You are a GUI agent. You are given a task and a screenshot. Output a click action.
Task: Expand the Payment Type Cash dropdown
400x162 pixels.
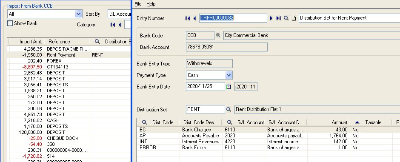229,75
